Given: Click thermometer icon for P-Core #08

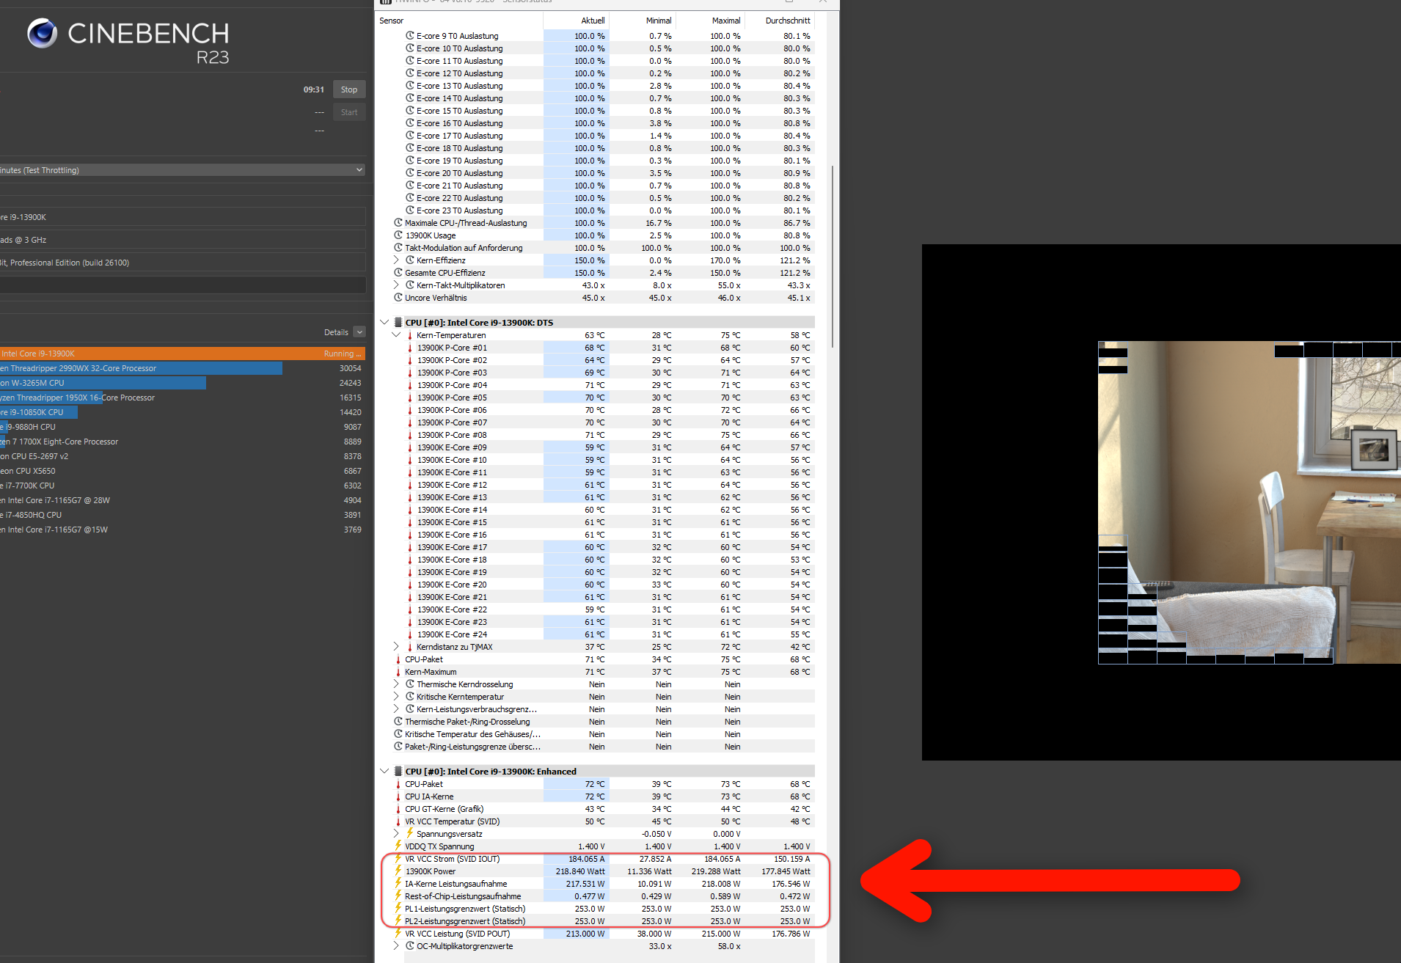Looking at the screenshot, I should click(x=410, y=434).
